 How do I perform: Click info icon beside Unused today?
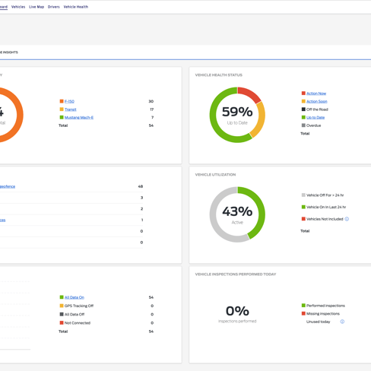[342, 322]
